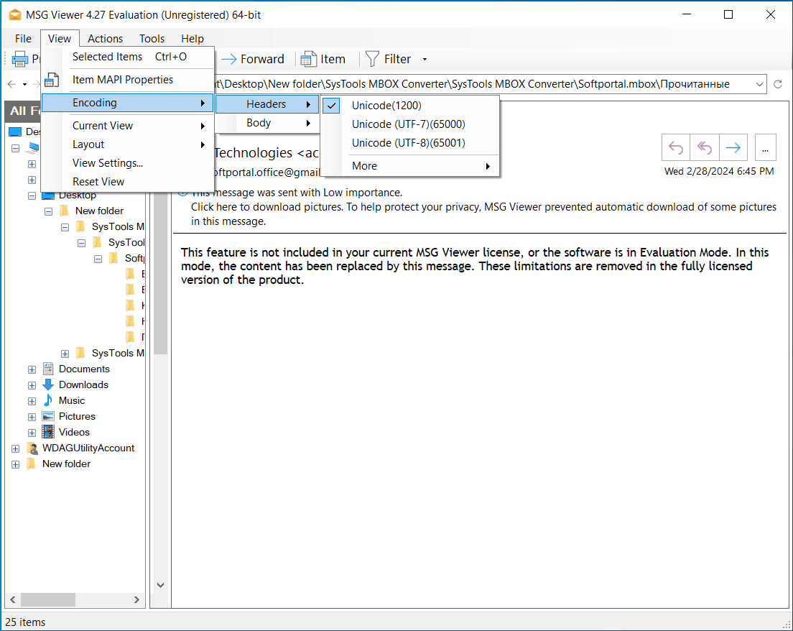
Task: Switch header encoding to Unicode (UTF-7)(65000)
Action: coord(408,124)
